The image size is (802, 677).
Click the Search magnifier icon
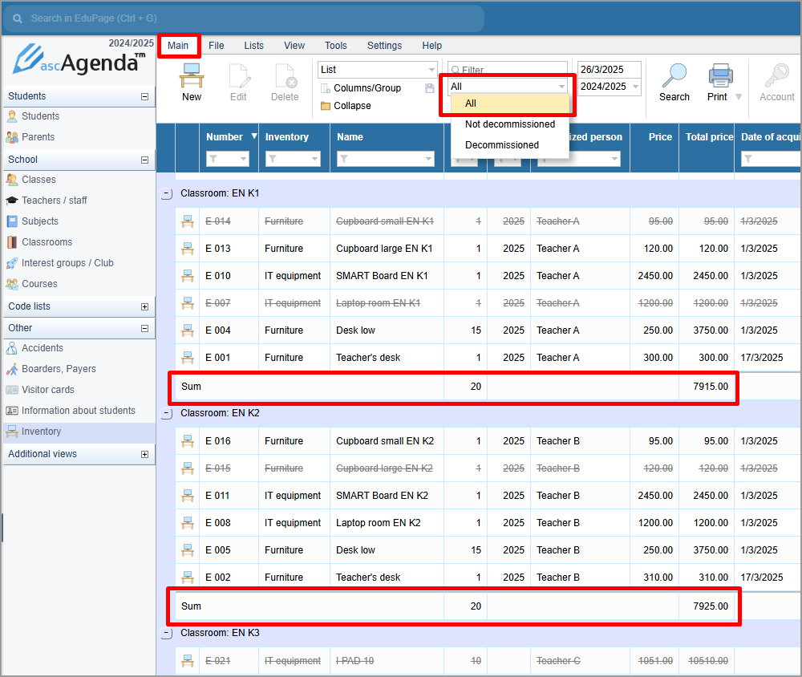pyautogui.click(x=674, y=76)
